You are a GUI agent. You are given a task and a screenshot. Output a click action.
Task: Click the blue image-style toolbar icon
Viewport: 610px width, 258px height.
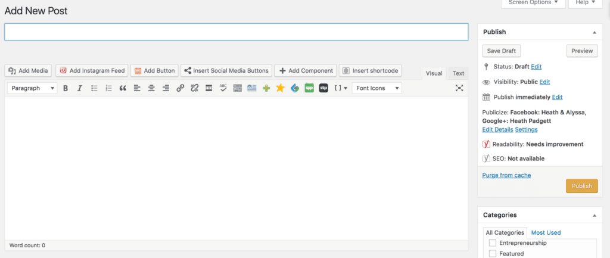(x=252, y=88)
